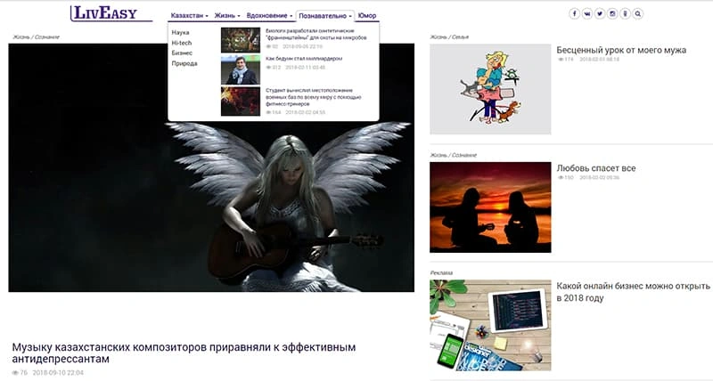
Task: Expand the Вдохновение dropdown menu
Action: 269,15
